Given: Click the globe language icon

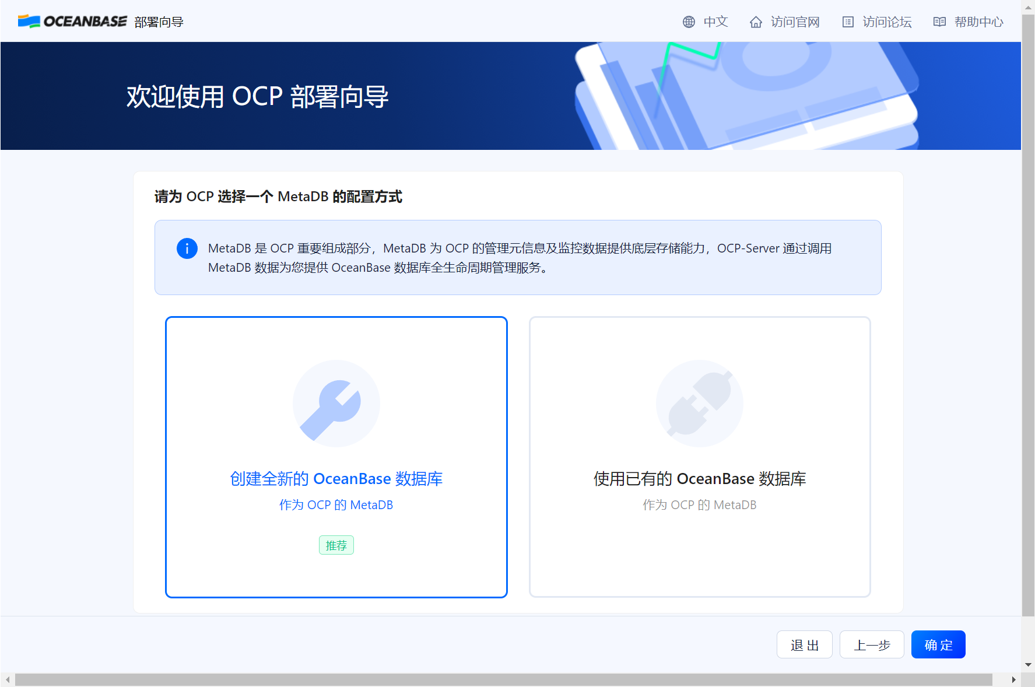Looking at the screenshot, I should [689, 22].
